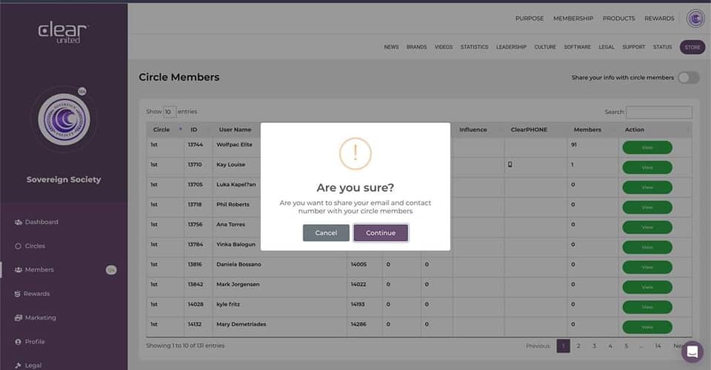The image size is (711, 370).
Task: View Wolfpac Elite member details
Action: (647, 147)
